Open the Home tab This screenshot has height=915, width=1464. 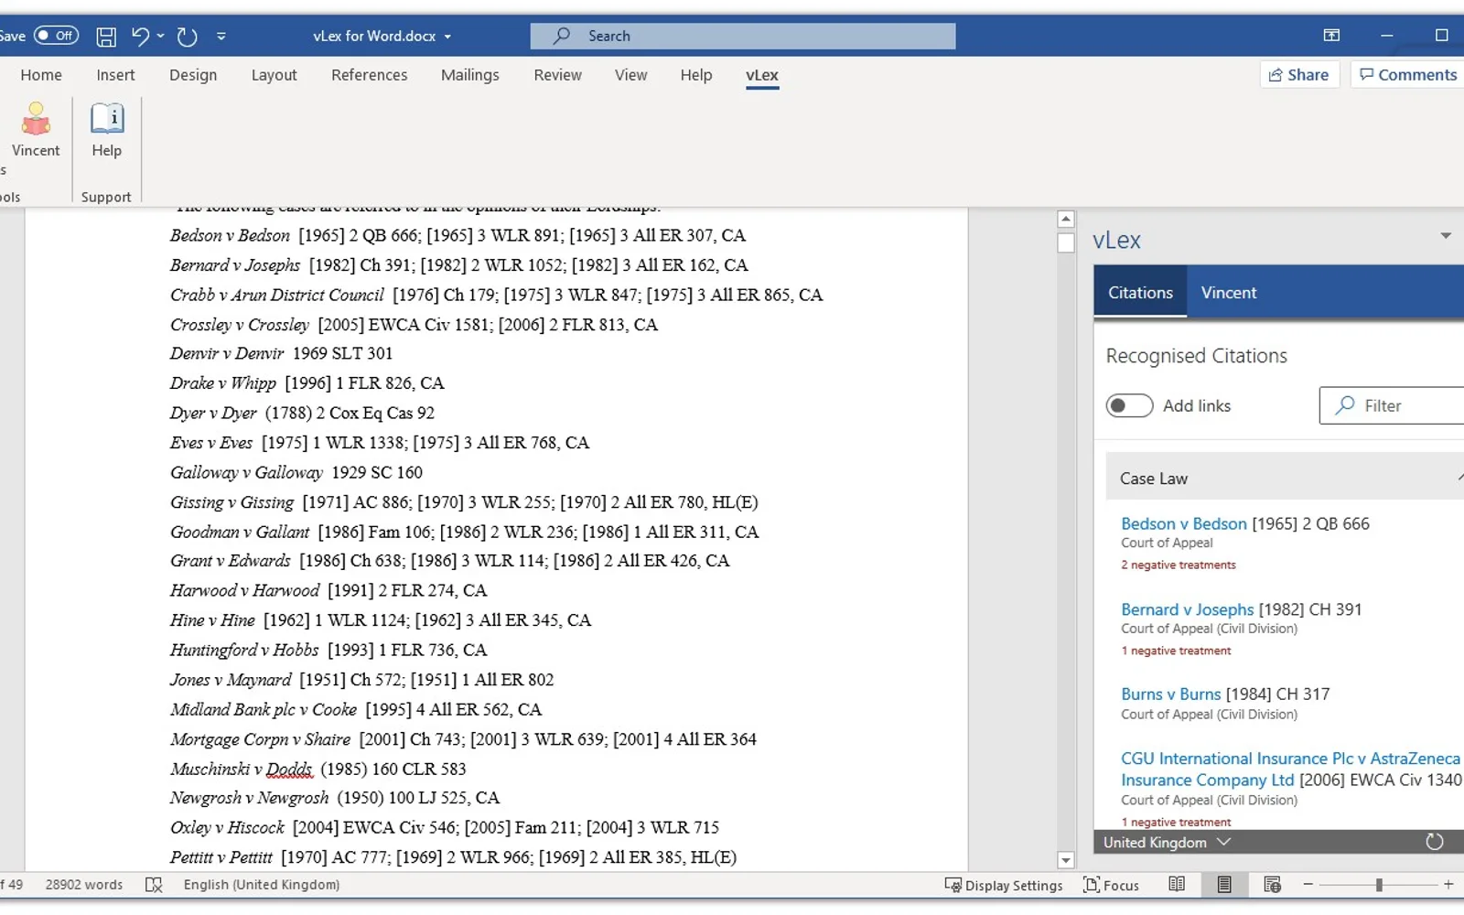click(x=41, y=75)
